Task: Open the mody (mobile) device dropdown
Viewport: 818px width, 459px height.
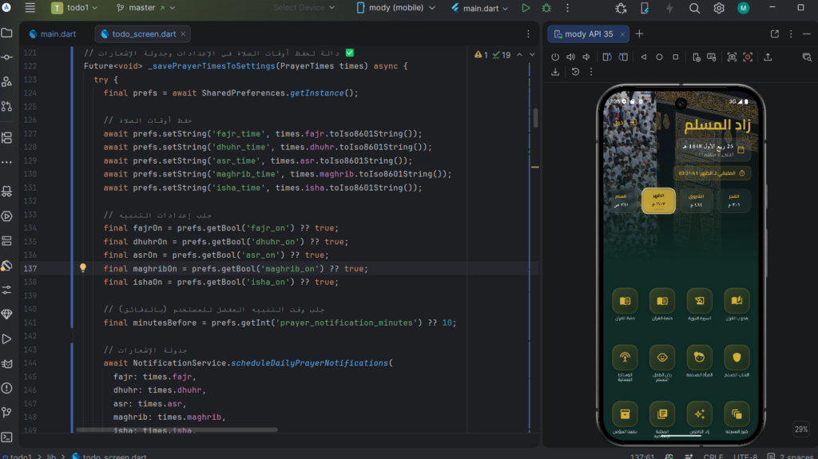Action: (x=396, y=8)
